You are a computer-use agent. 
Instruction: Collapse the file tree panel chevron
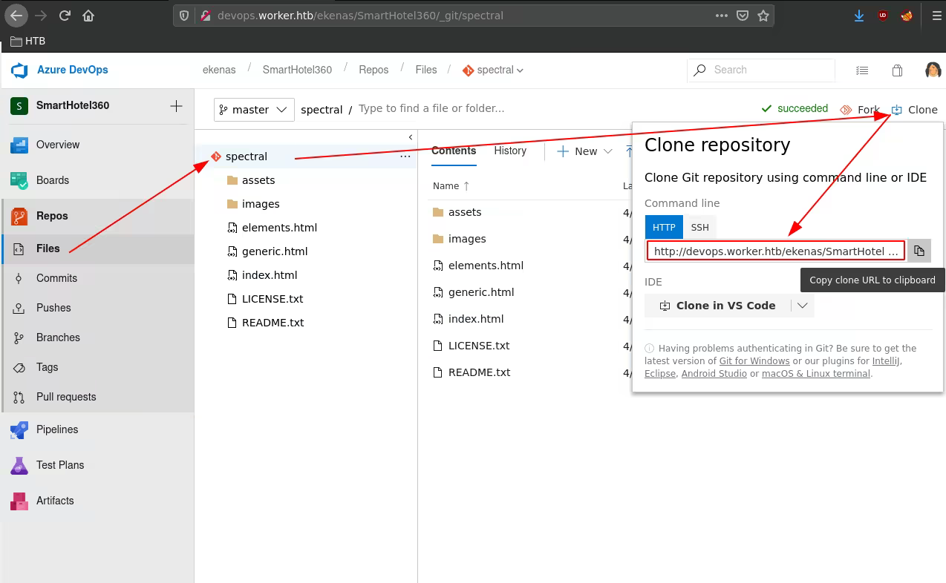(411, 137)
